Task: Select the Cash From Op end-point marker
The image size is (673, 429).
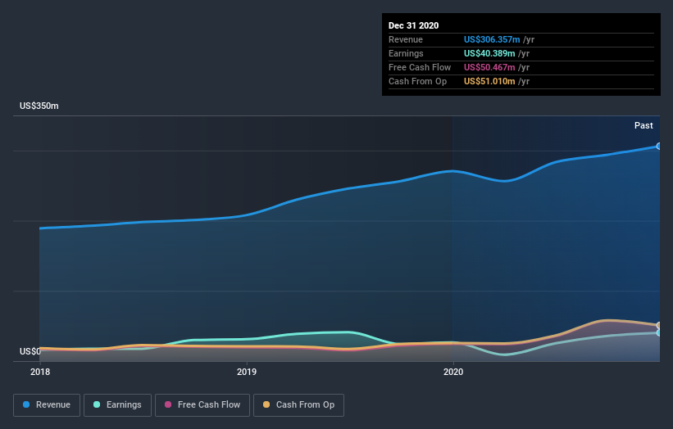Action: tap(659, 325)
